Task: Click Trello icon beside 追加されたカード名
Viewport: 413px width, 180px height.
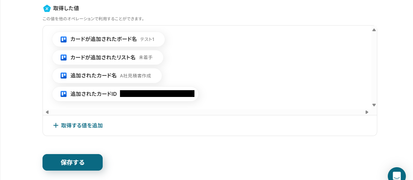Action: click(64, 76)
